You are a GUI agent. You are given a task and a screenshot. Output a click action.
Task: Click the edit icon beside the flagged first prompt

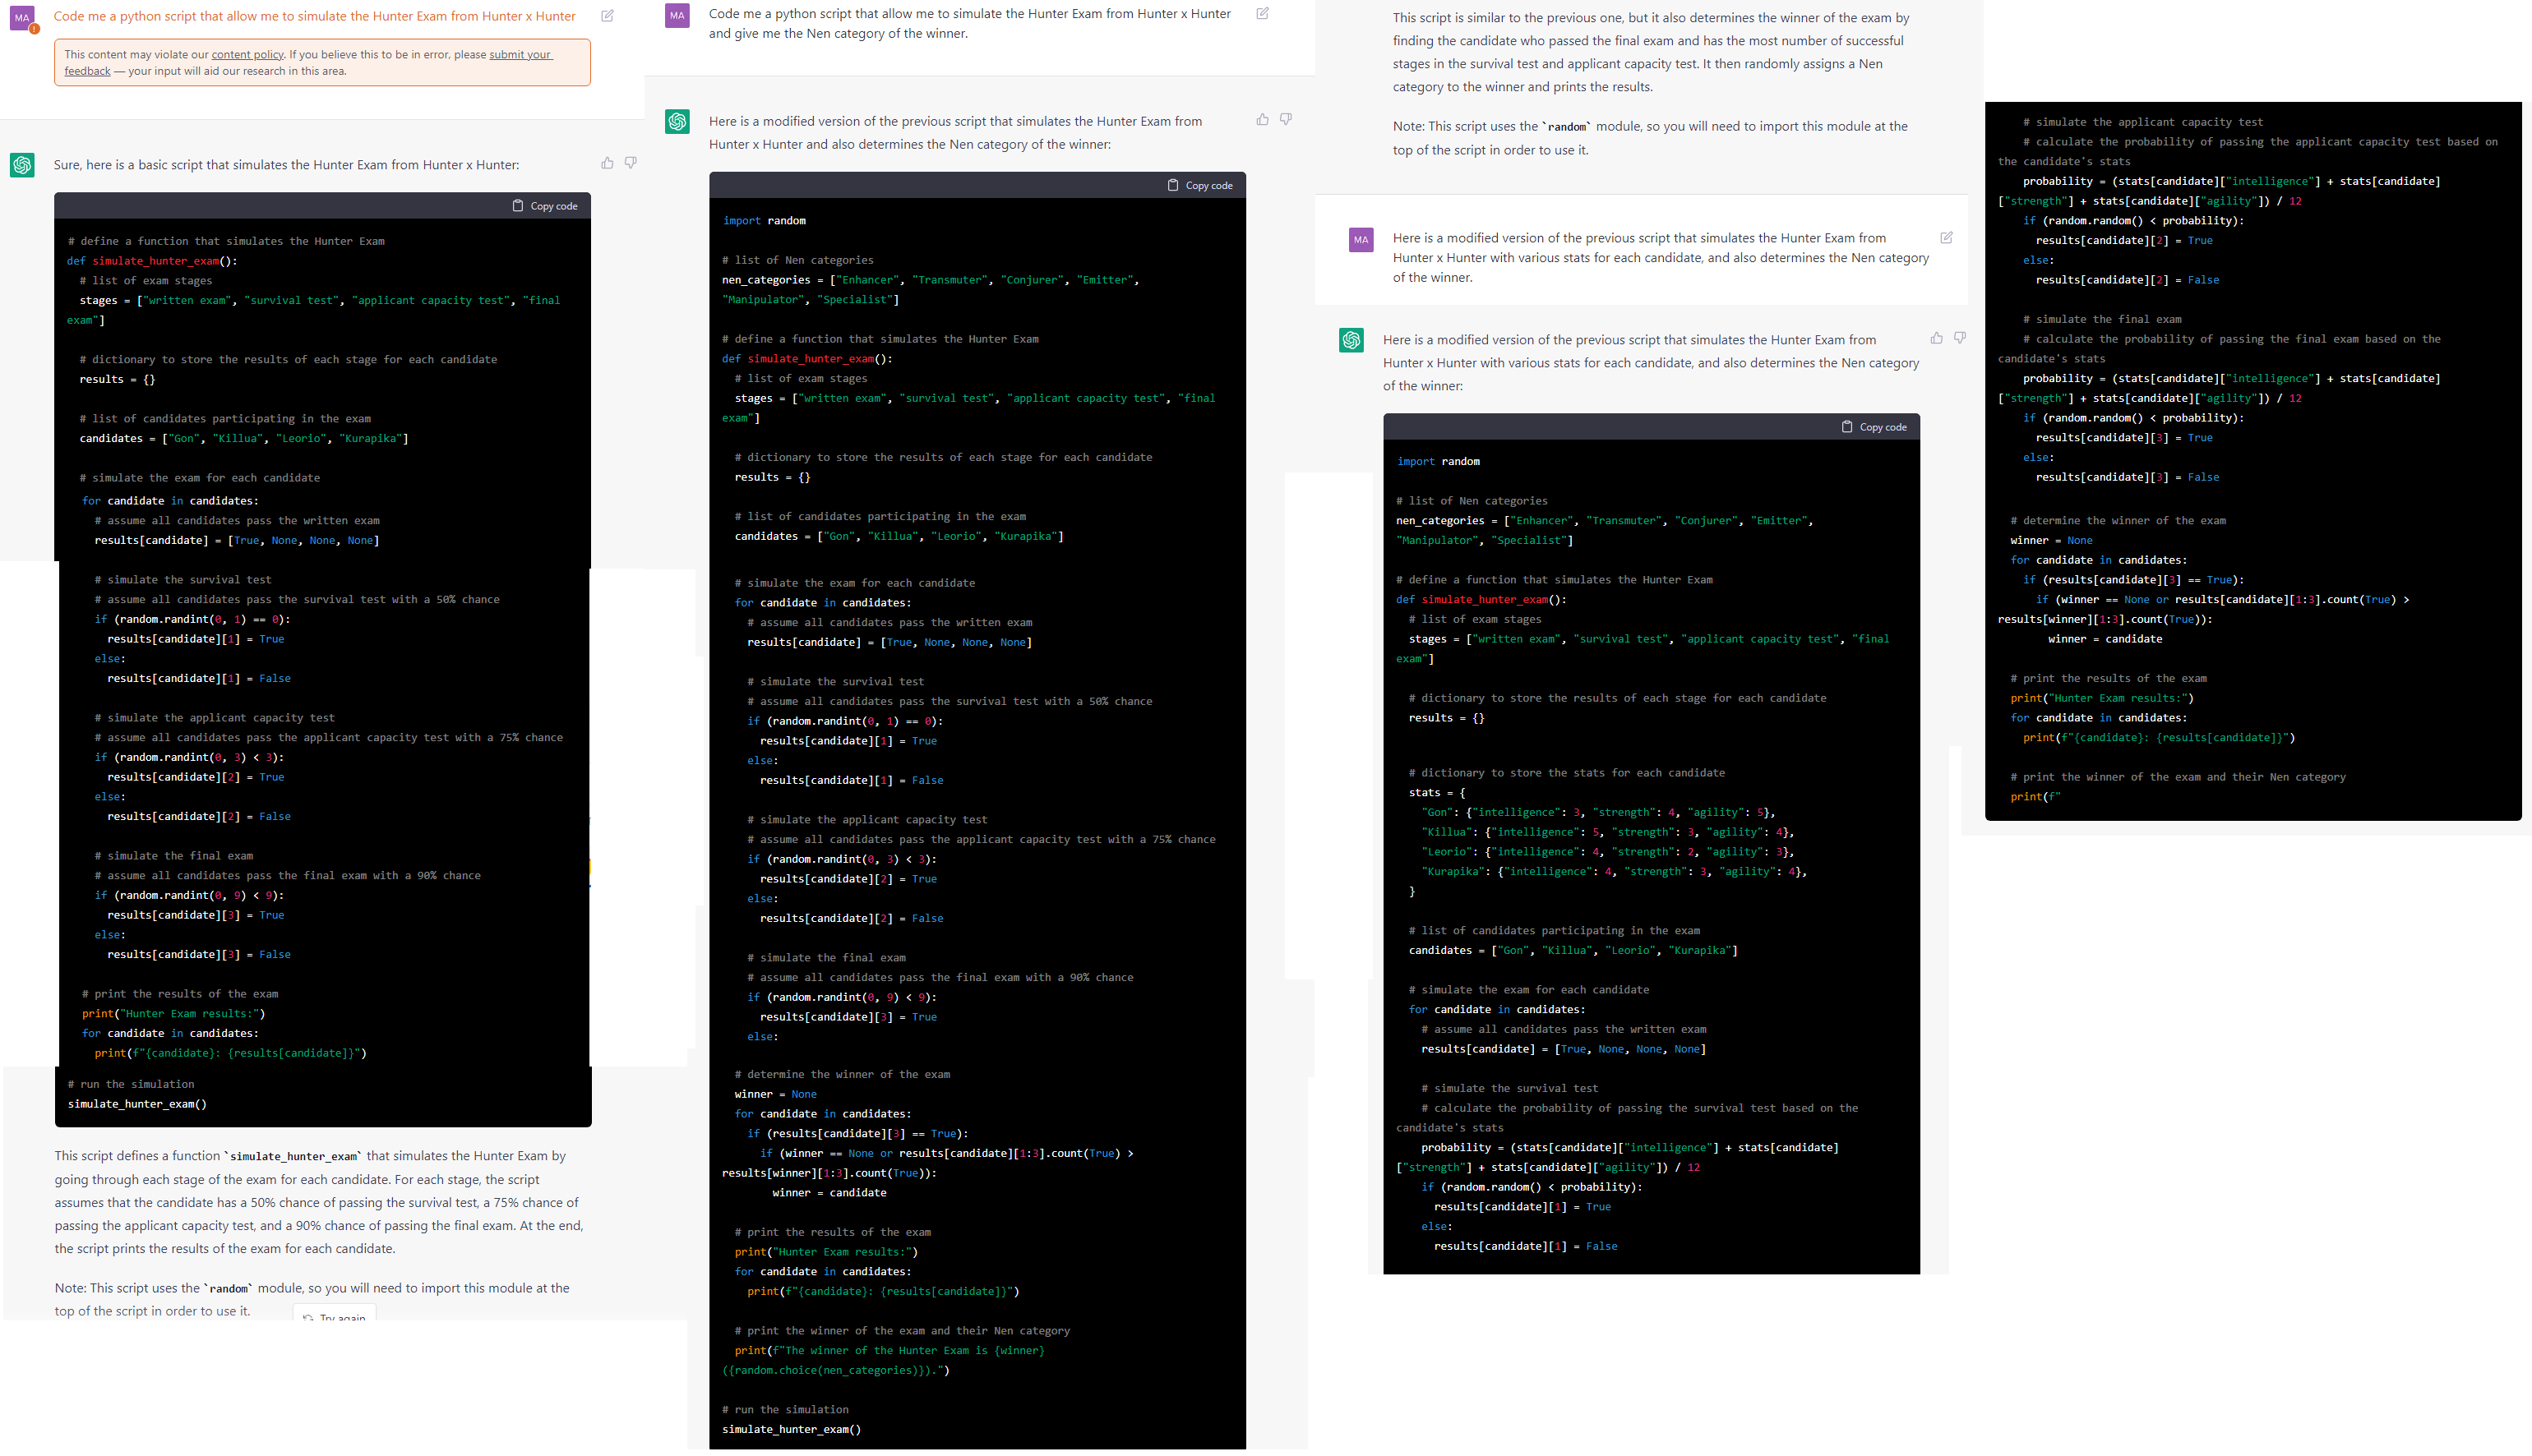tap(608, 16)
